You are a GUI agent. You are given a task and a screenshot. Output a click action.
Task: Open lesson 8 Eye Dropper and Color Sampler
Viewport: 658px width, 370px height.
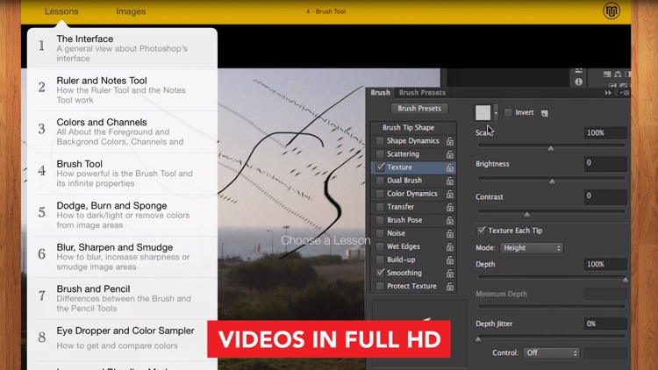(x=122, y=340)
